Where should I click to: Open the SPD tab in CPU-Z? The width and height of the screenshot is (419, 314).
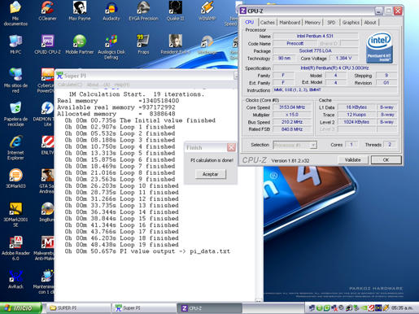coord(331,23)
